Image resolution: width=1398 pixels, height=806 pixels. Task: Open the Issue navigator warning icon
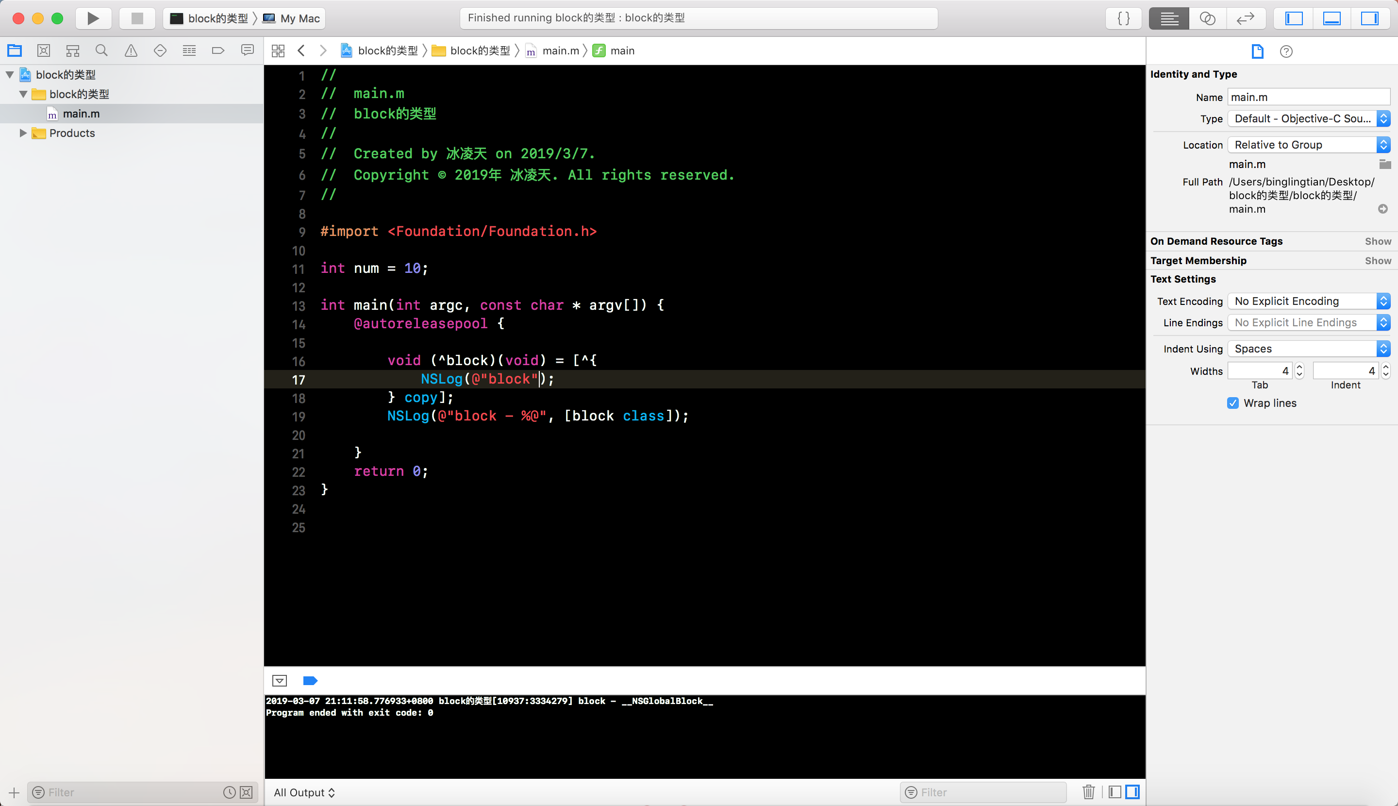pyautogui.click(x=131, y=51)
